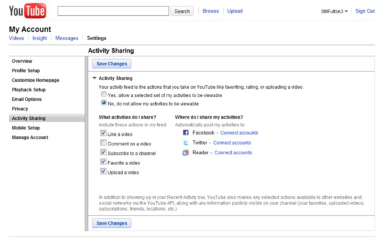Screen dimensions: 380x238
Task: Click the Google Reader icon
Action: point(186,152)
